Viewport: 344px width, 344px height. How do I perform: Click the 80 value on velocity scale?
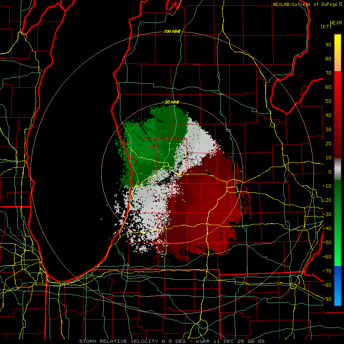pyautogui.click(x=328, y=59)
